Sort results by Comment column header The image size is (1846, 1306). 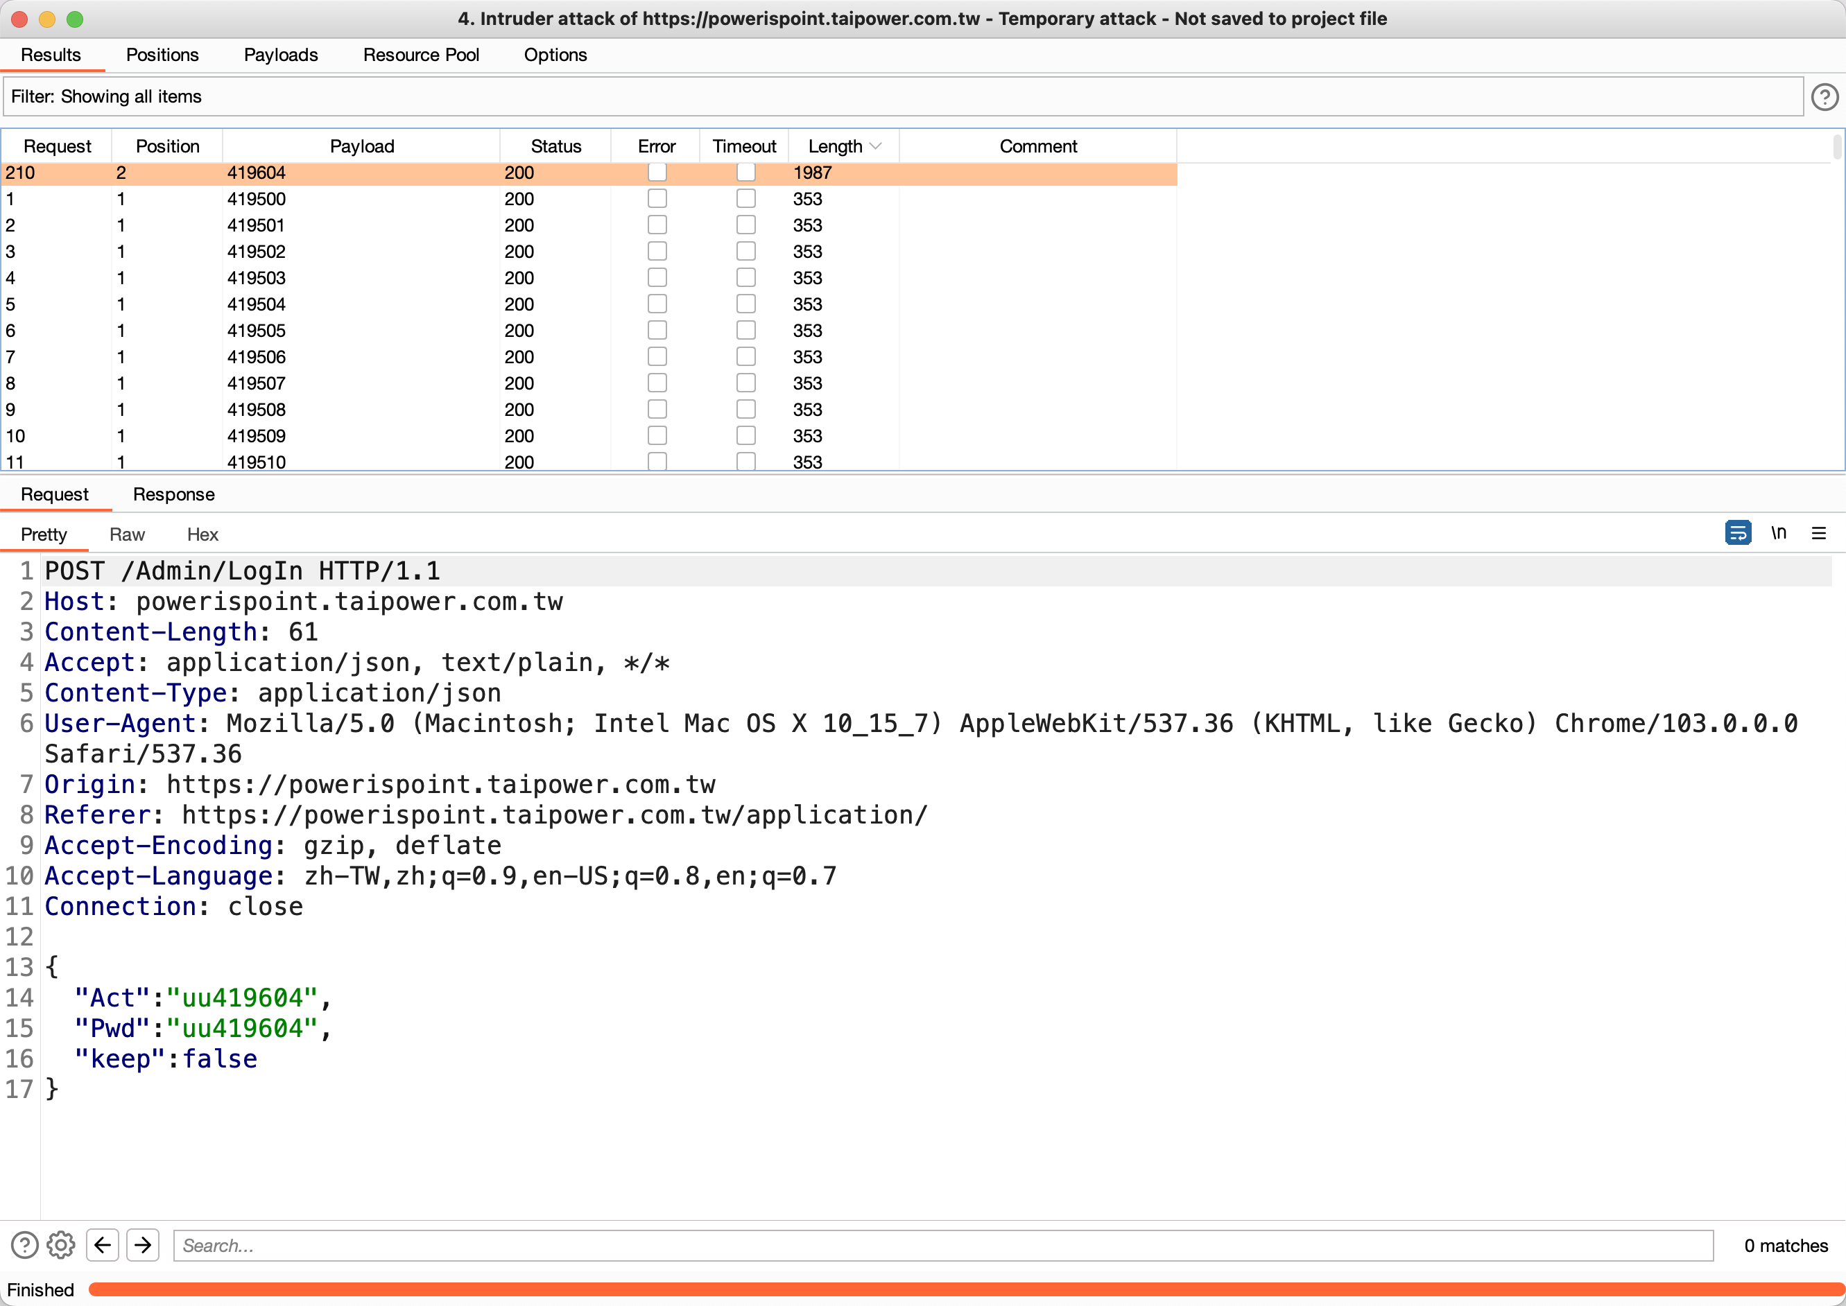1037,146
